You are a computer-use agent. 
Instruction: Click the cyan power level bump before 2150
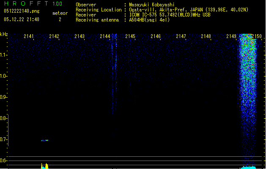pyautogui.click(x=248, y=167)
